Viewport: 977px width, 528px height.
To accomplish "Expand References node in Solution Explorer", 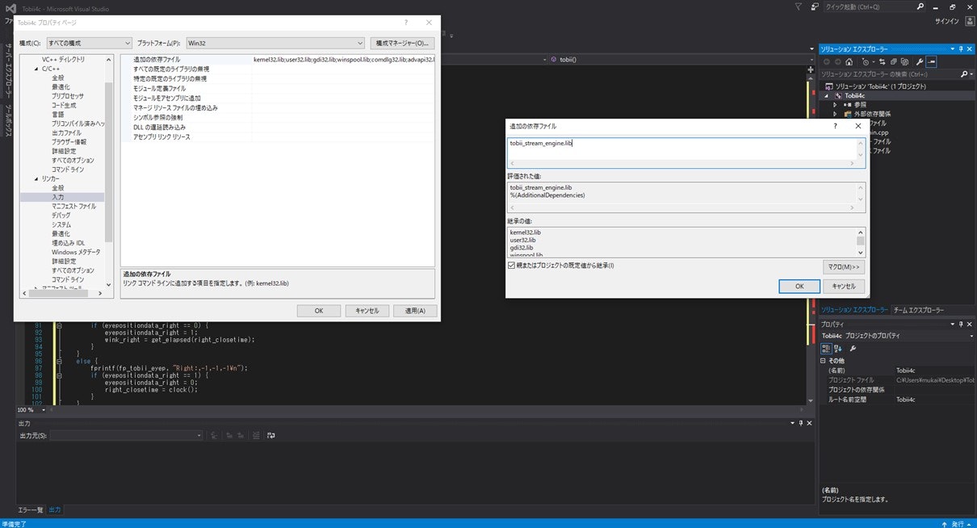I will pos(836,104).
